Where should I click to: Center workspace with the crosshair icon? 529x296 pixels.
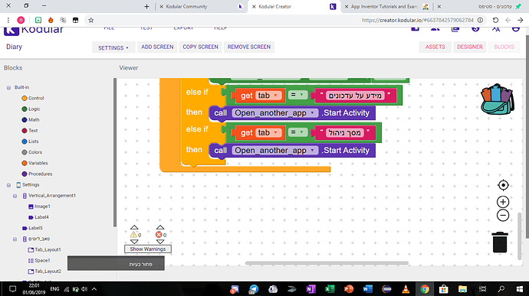click(x=503, y=185)
